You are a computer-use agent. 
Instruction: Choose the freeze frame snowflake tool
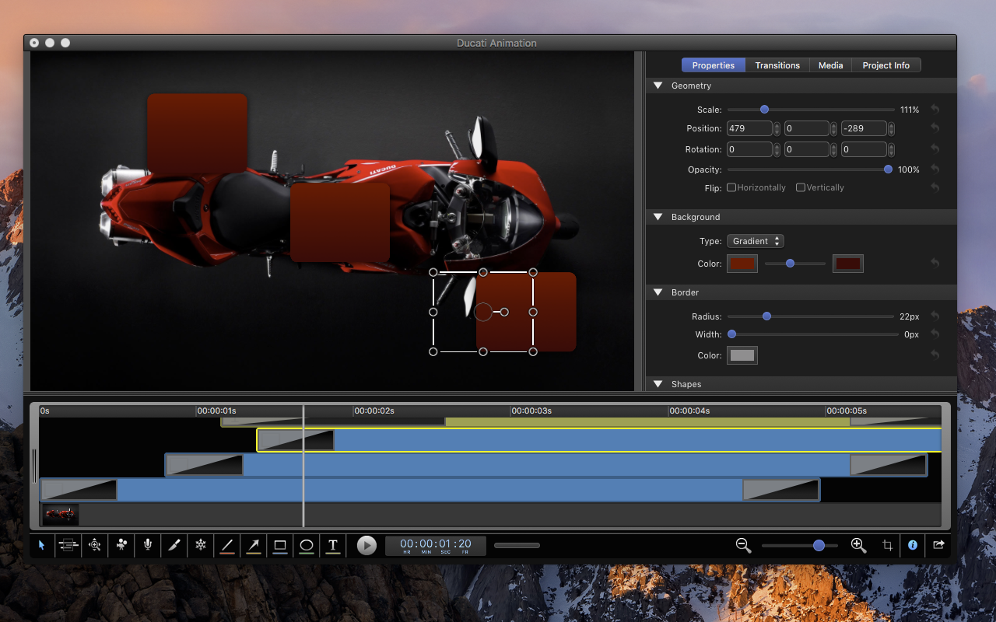point(200,546)
